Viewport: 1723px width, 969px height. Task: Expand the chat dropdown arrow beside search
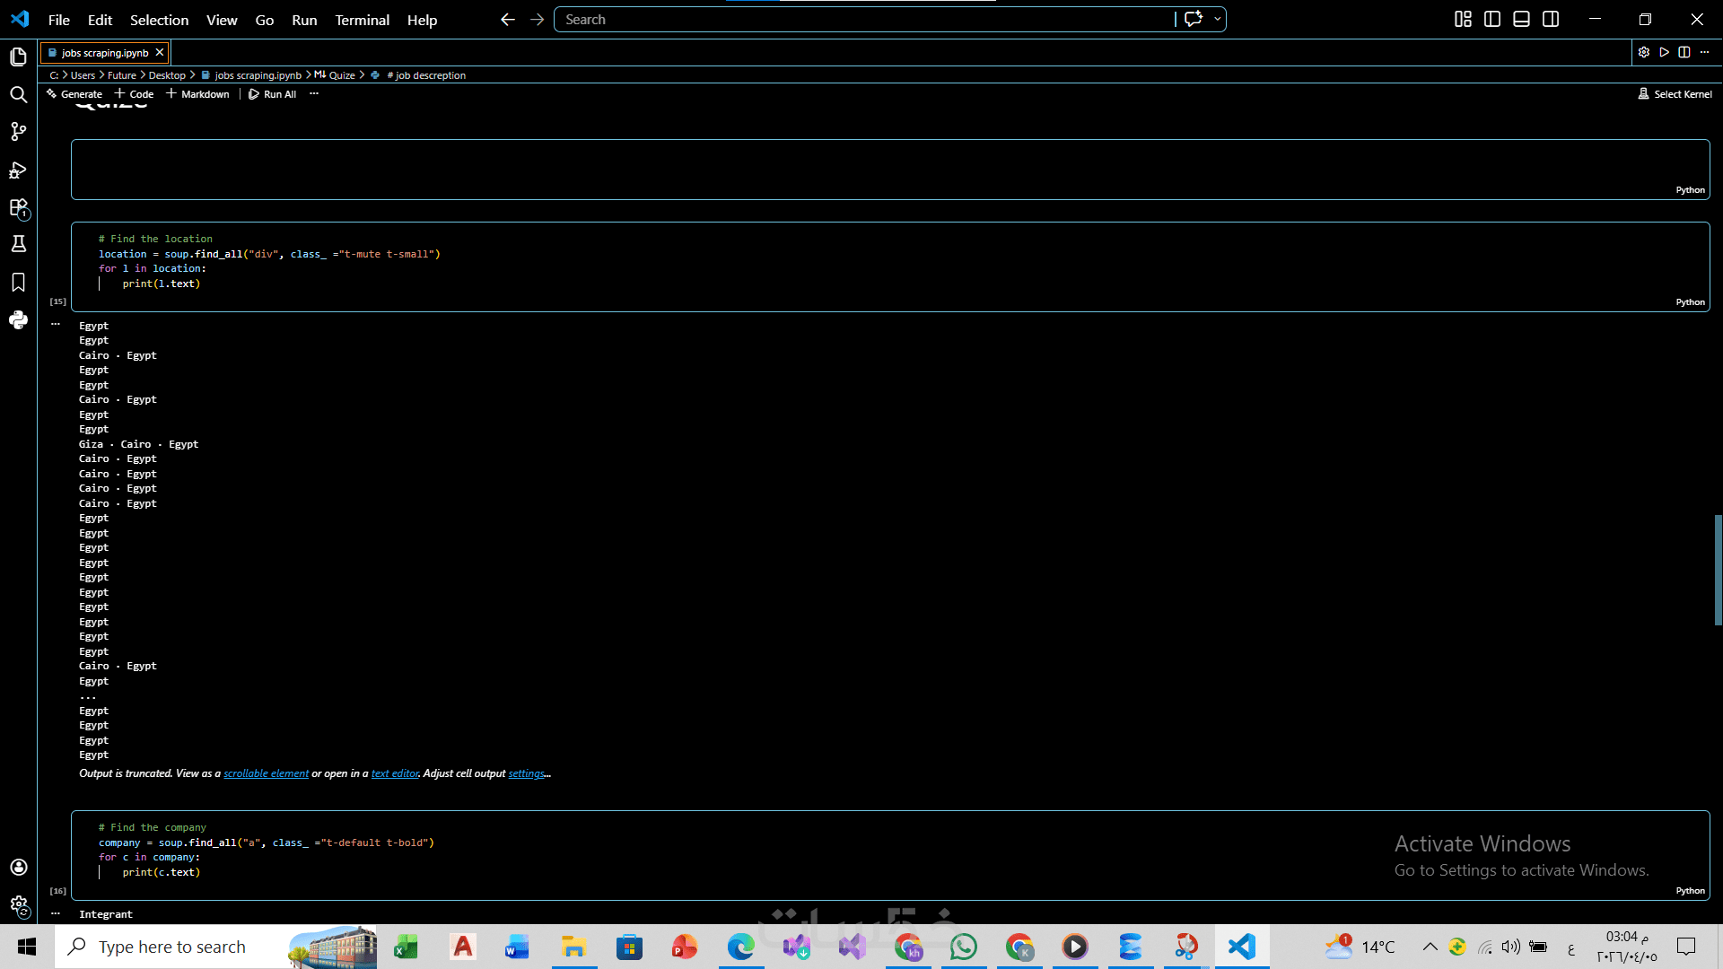[x=1217, y=19]
